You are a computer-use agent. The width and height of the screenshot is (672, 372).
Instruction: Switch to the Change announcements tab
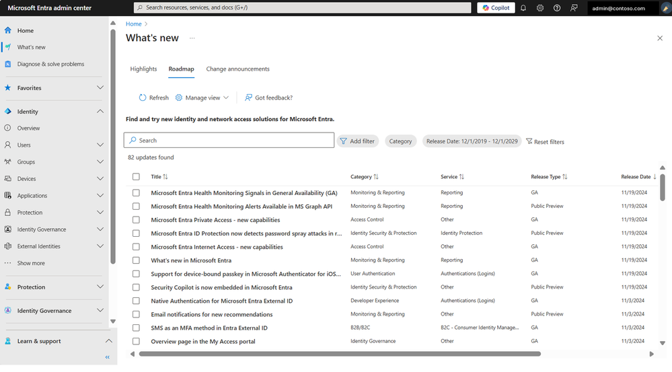(238, 69)
